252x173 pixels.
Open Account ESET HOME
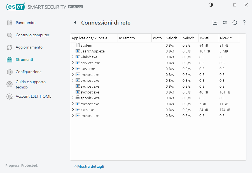(33, 96)
